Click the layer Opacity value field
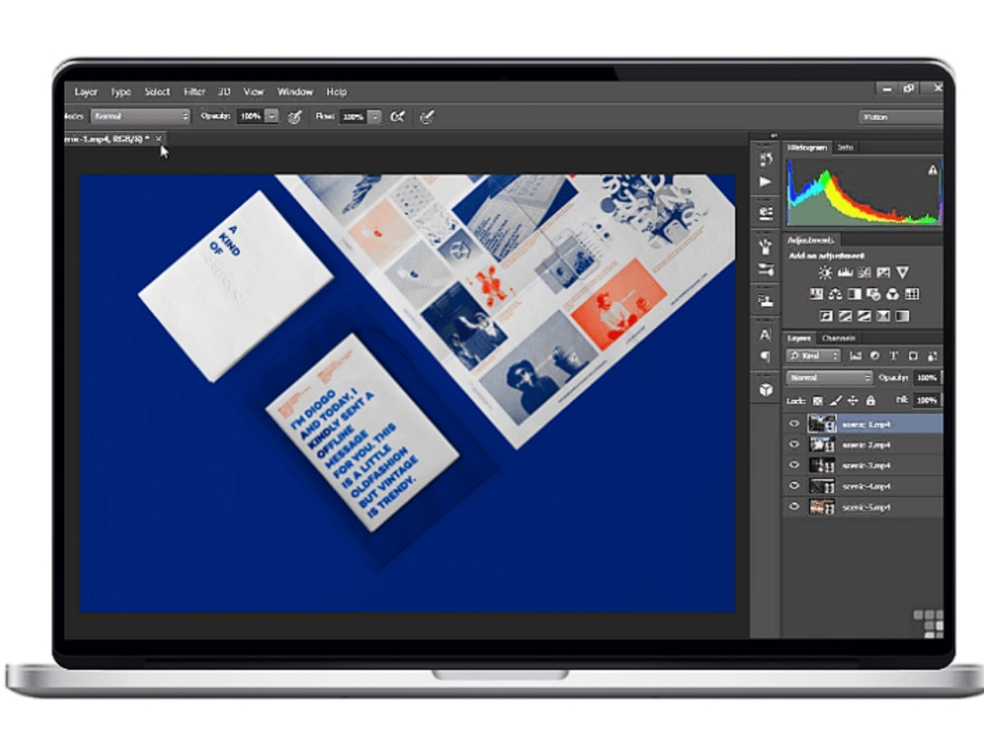 click(927, 378)
